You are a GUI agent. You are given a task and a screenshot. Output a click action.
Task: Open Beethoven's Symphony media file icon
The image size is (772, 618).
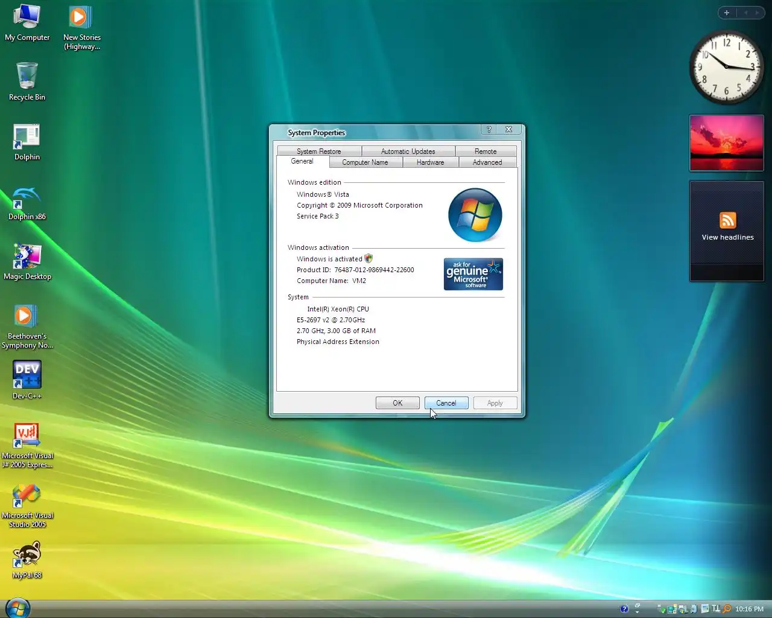(x=27, y=327)
